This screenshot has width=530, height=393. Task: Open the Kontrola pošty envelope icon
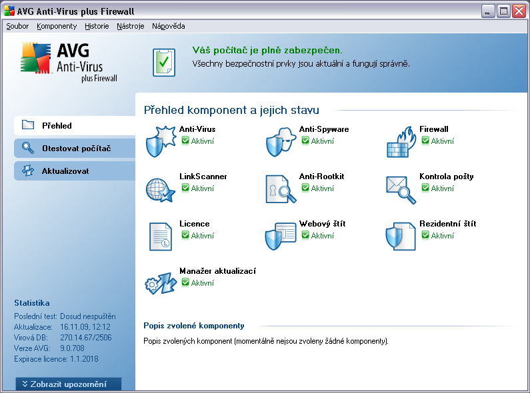tap(401, 190)
